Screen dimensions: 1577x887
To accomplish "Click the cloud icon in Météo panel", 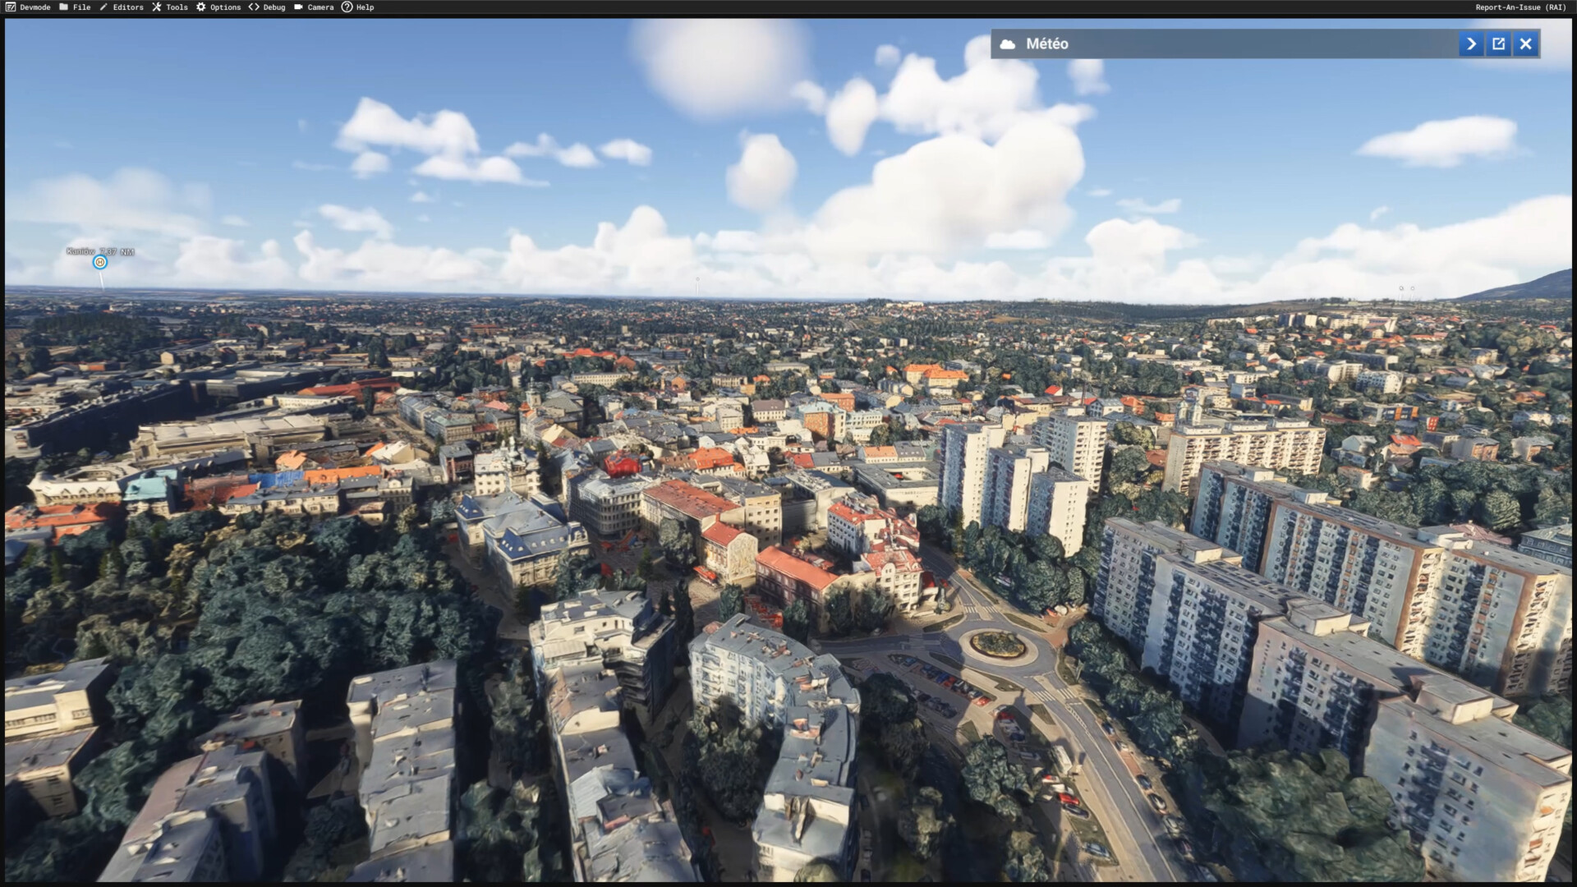I will point(1008,44).
